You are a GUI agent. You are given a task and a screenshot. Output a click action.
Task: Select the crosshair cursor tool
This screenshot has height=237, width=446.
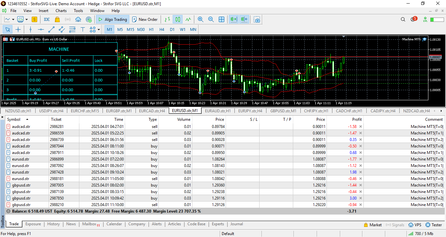point(18,29)
